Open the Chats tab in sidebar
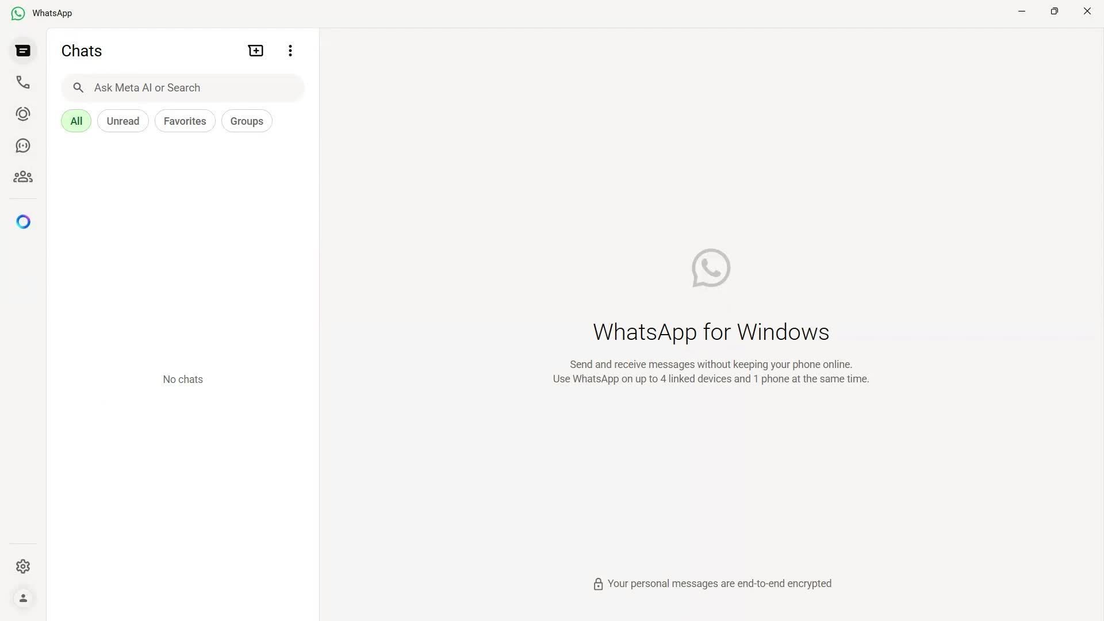Viewport: 1104px width, 621px height. [23, 51]
